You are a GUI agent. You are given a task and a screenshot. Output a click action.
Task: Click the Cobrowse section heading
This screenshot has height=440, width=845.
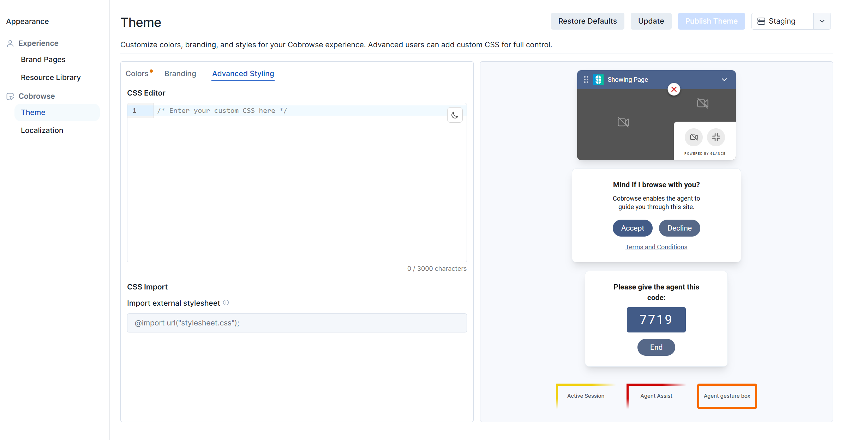coord(37,96)
